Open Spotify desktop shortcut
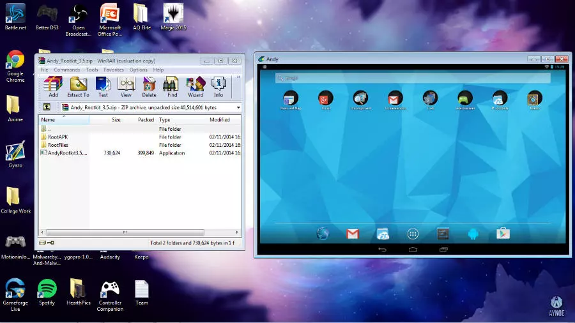Image resolution: width=575 pixels, height=323 pixels. pyautogui.click(x=47, y=290)
